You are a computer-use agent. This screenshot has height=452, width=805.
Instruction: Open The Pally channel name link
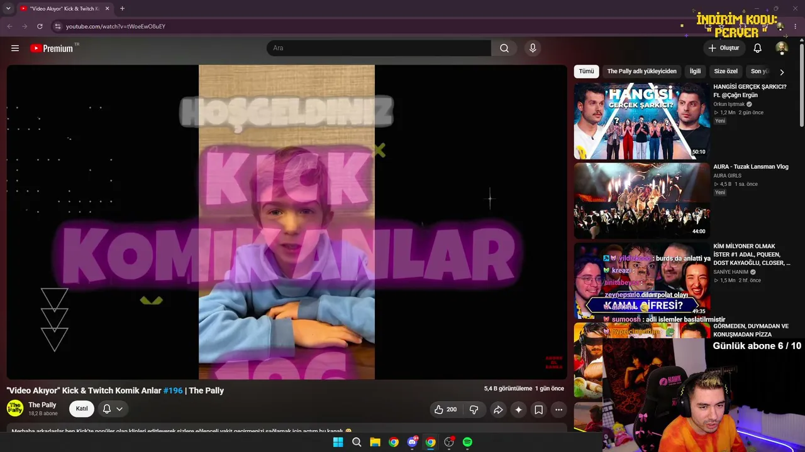point(42,405)
